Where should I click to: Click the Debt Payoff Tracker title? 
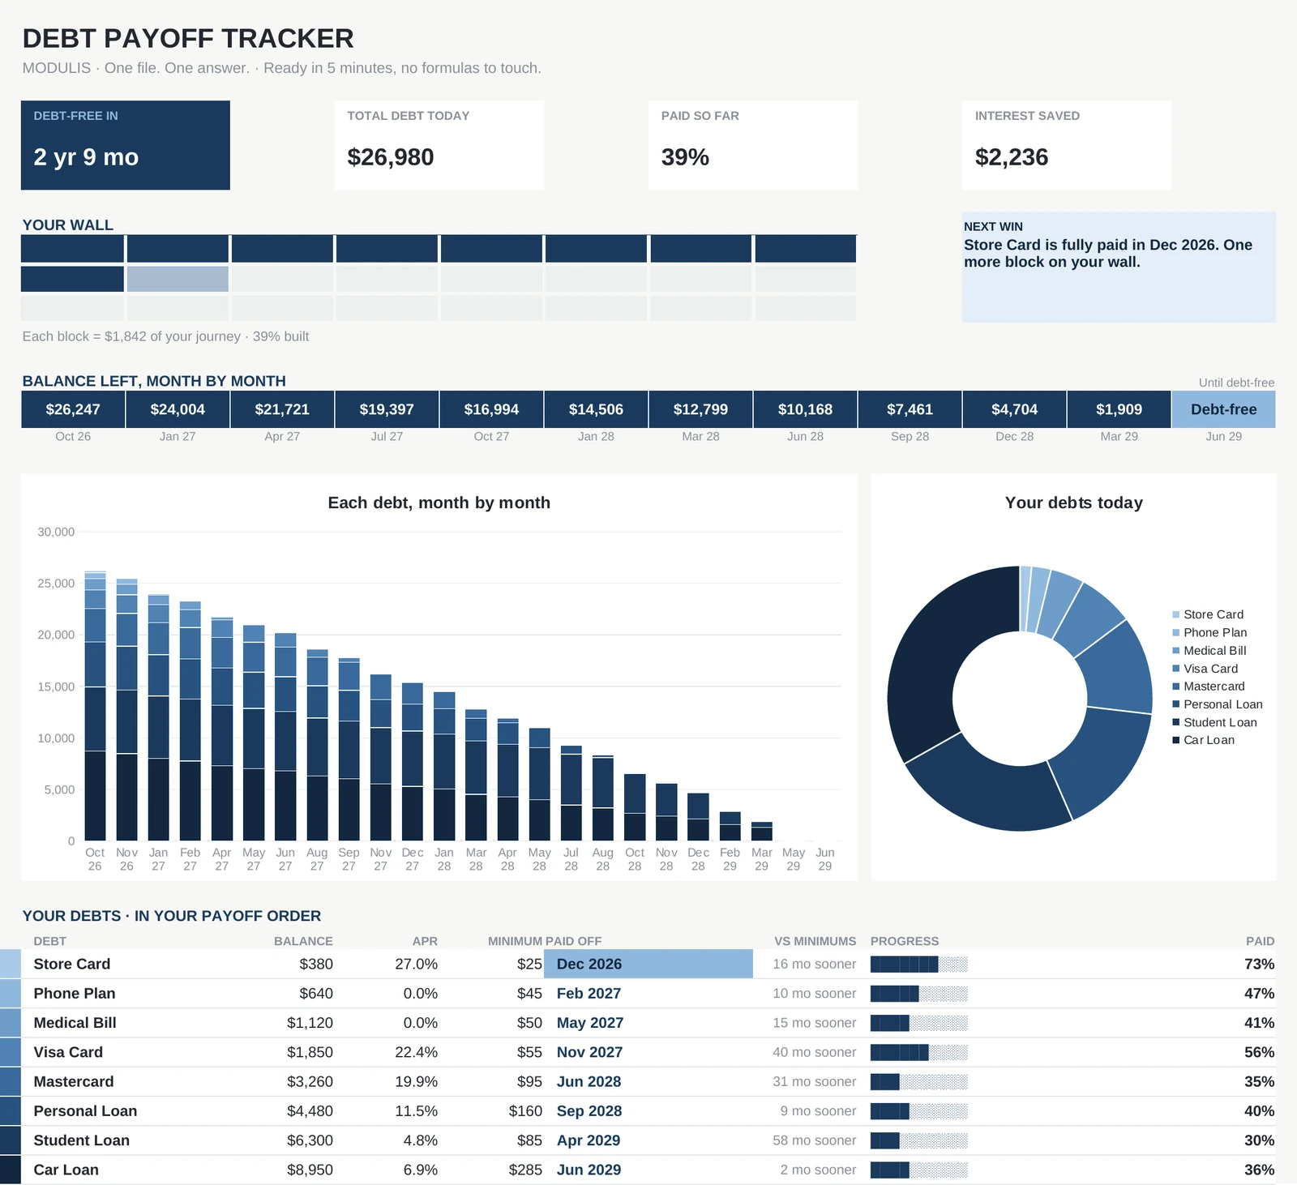point(188,38)
